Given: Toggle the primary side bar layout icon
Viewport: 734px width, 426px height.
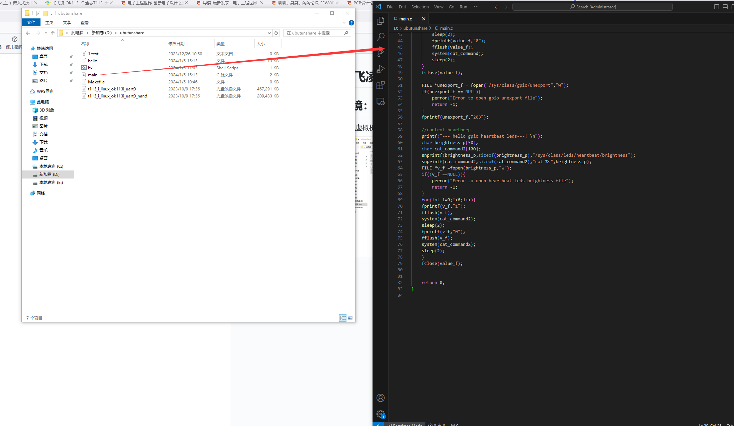Looking at the screenshot, I should point(717,7).
